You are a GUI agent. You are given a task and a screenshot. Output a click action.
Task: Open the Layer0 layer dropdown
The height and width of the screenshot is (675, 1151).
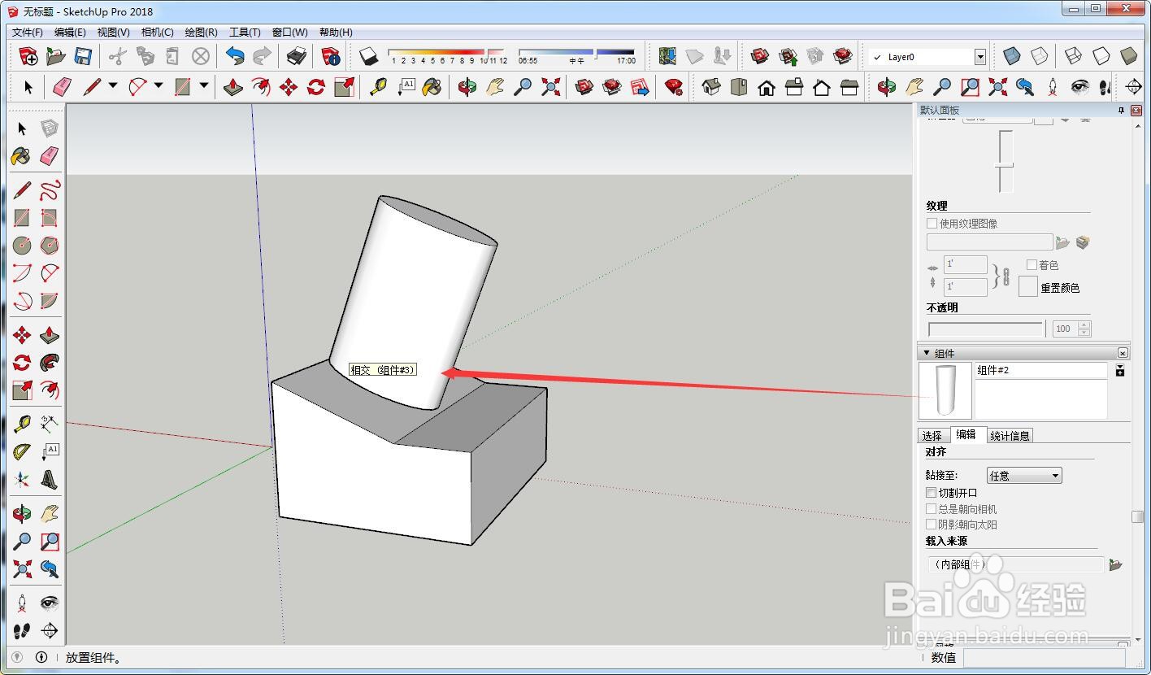(x=980, y=57)
